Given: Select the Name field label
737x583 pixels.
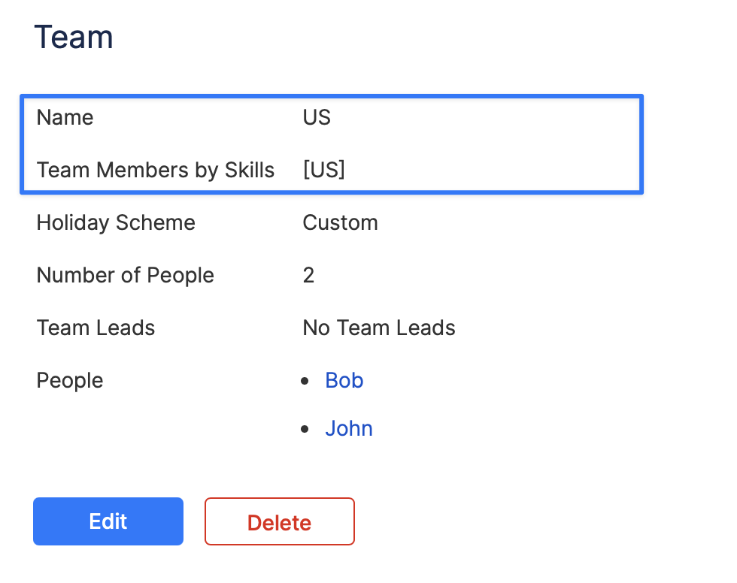Looking at the screenshot, I should 65,117.
